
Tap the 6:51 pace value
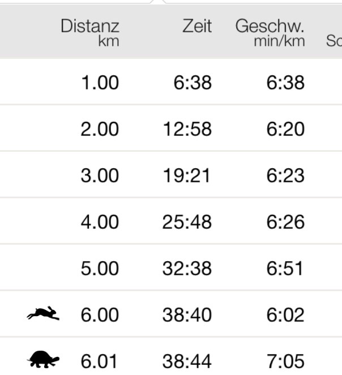[x=285, y=268]
